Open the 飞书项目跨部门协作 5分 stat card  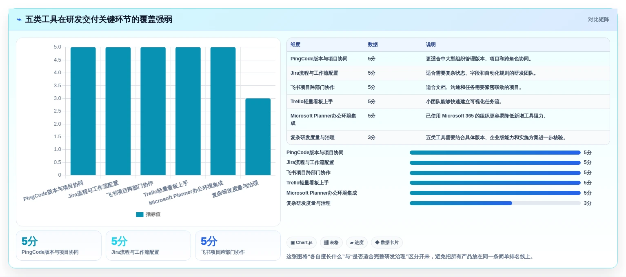238,246
